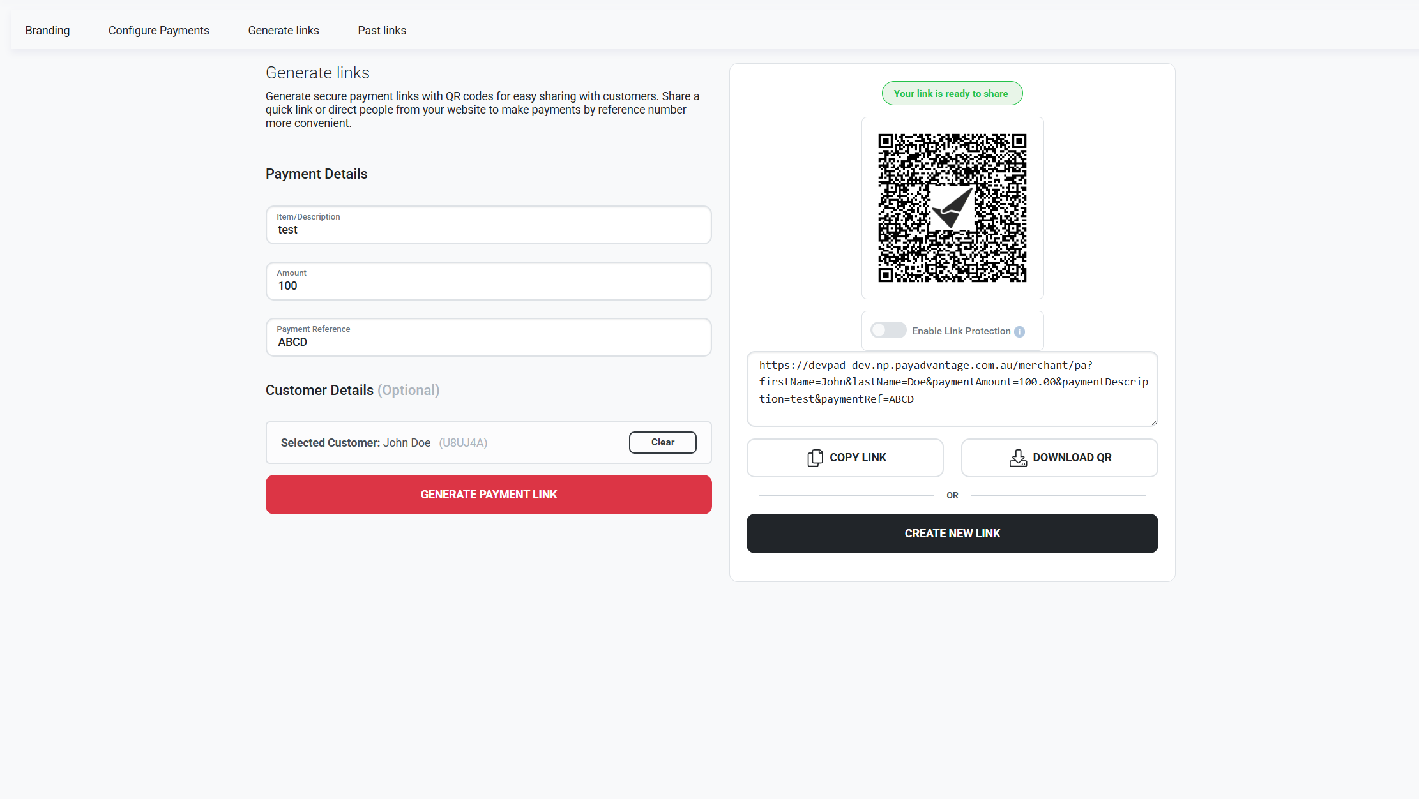The height and width of the screenshot is (799, 1419).
Task: Click the paper plane logo in QR code
Action: [952, 207]
